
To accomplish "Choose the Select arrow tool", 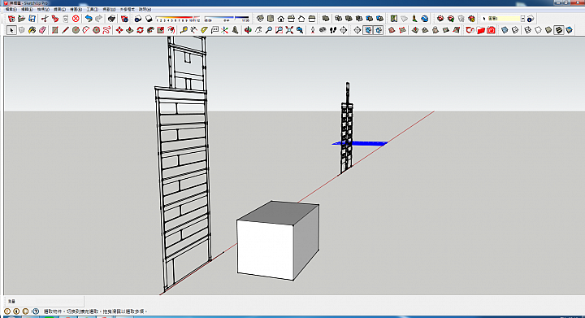I will [x=11, y=30].
